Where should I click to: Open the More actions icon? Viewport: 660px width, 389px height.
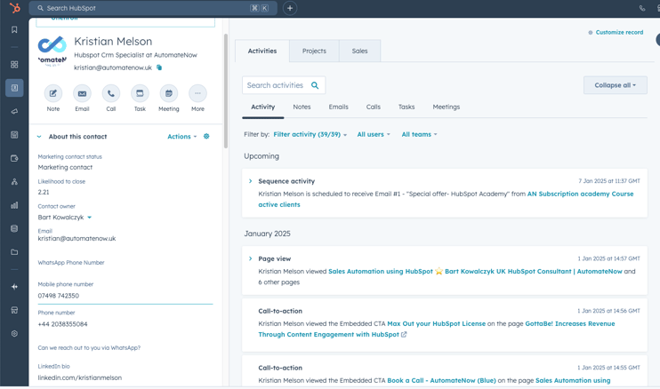197,93
